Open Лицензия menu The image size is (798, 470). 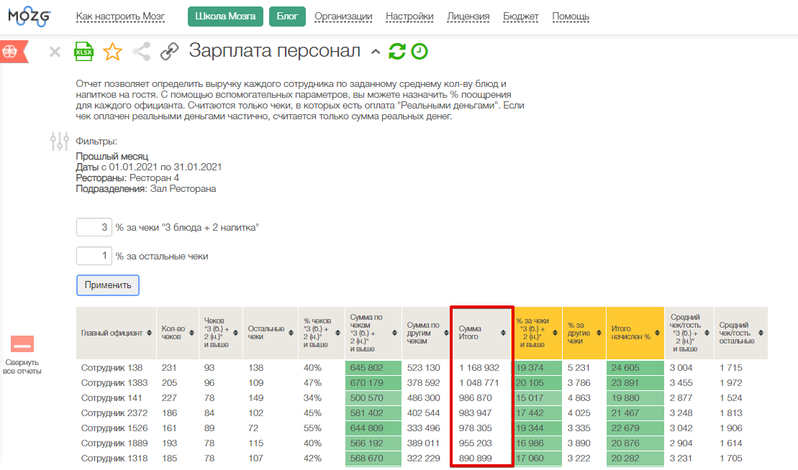point(468,17)
